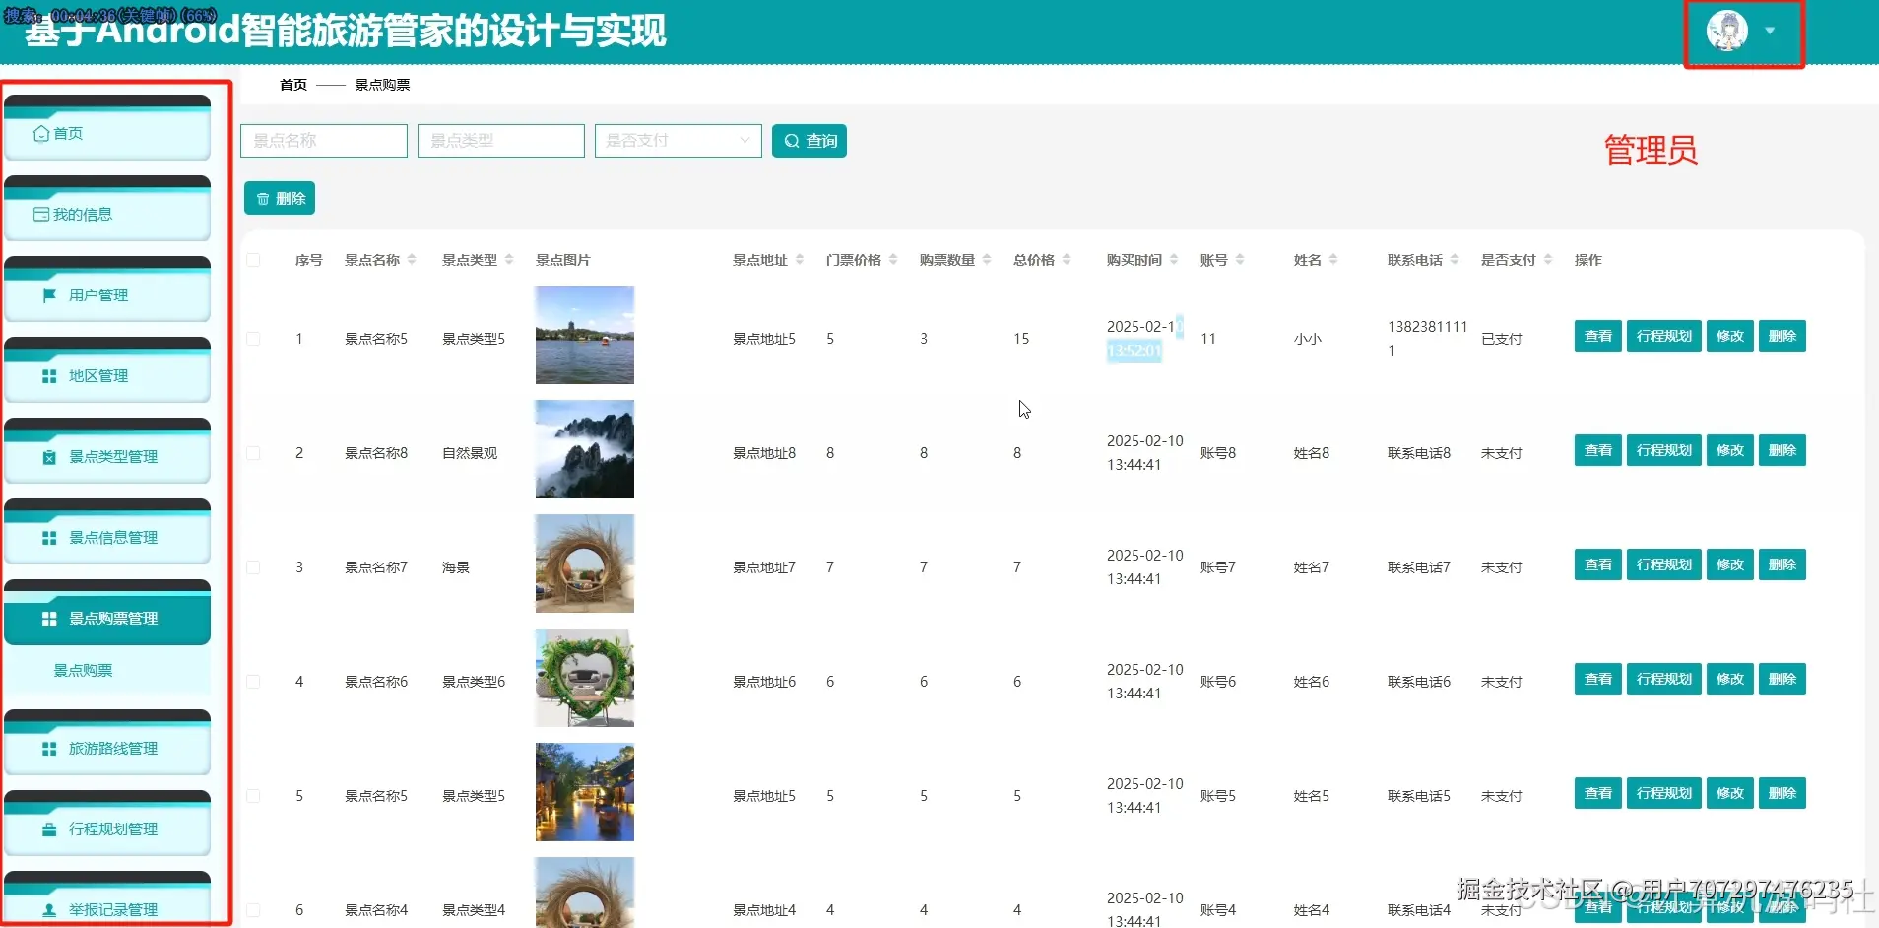Open 景点类型管理 using its sidebar icon
Screen dimensions: 1879x928
pos(49,456)
